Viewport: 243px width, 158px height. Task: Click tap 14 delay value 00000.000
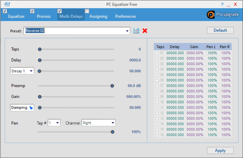[x=175, y=124]
